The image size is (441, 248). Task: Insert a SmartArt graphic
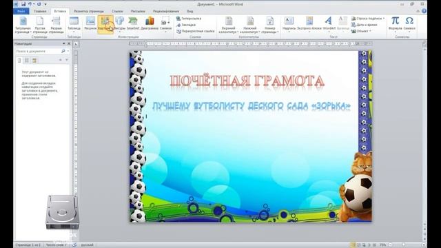pyautogui.click(x=133, y=23)
